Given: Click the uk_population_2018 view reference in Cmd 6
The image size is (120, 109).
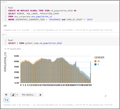Looking at the screenshot, I should (x=51, y=43).
